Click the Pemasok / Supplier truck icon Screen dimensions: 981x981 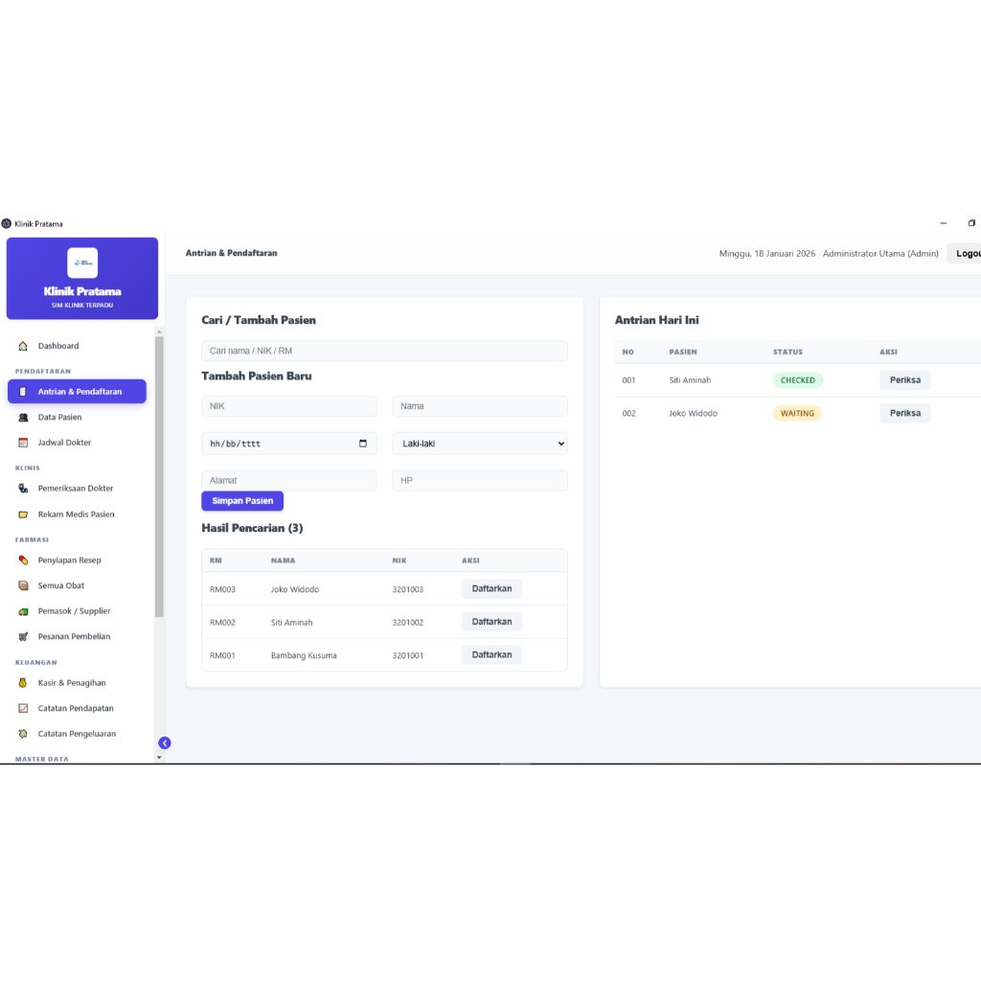point(23,611)
